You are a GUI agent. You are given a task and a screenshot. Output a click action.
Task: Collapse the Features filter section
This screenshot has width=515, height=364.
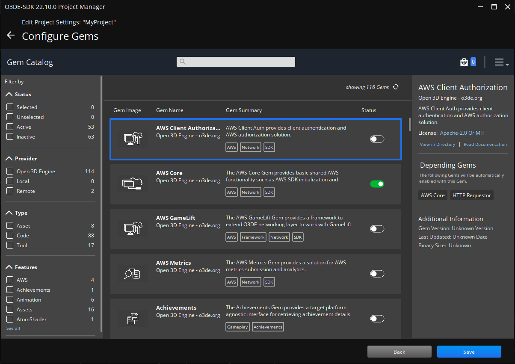tap(9, 267)
